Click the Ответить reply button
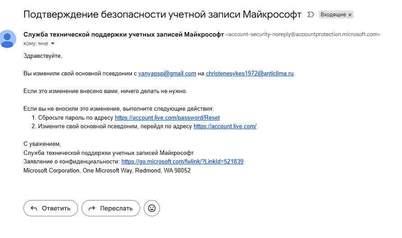 click(x=50, y=208)
